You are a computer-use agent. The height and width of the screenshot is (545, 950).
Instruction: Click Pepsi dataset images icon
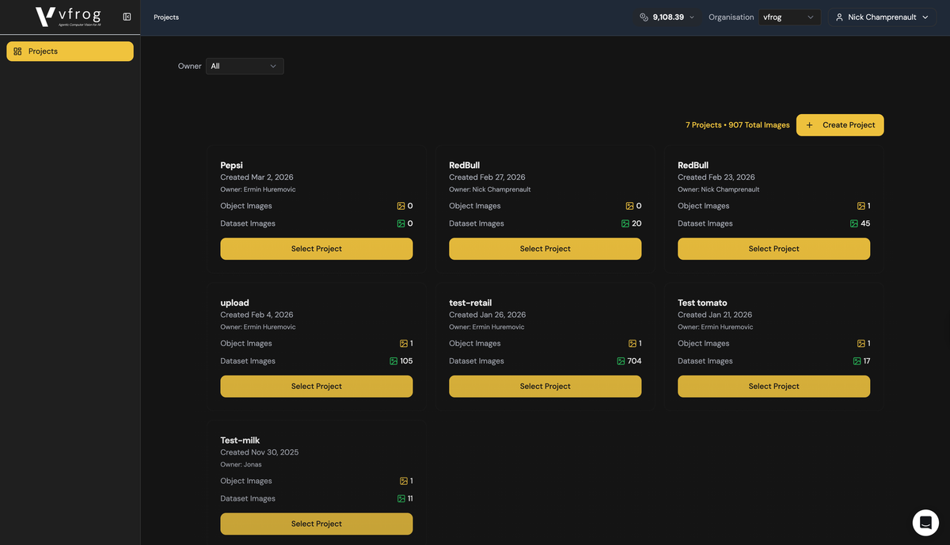401,223
